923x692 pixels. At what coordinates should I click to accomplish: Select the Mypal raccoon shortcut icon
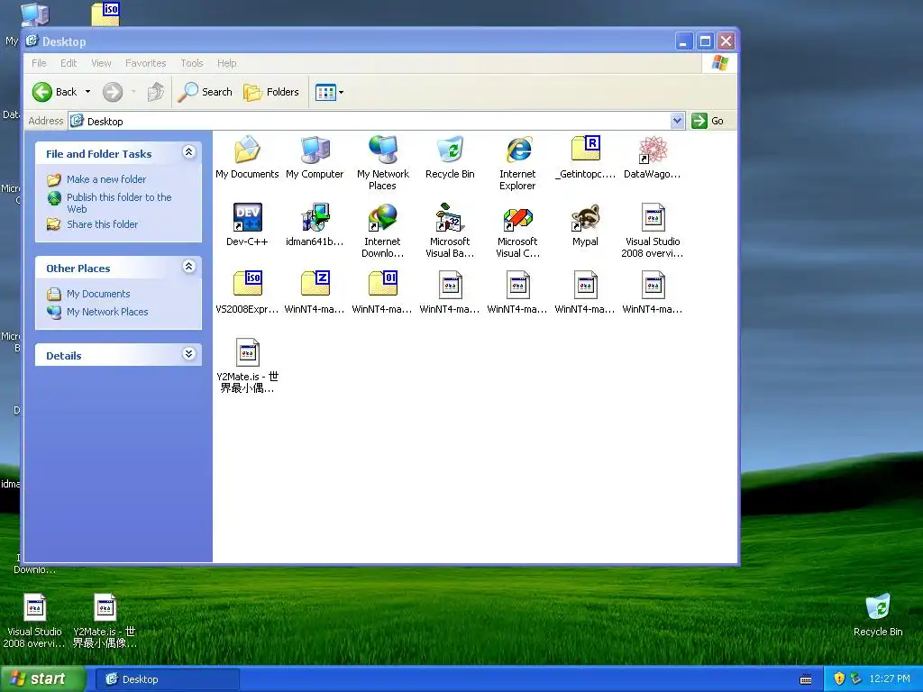(x=586, y=217)
